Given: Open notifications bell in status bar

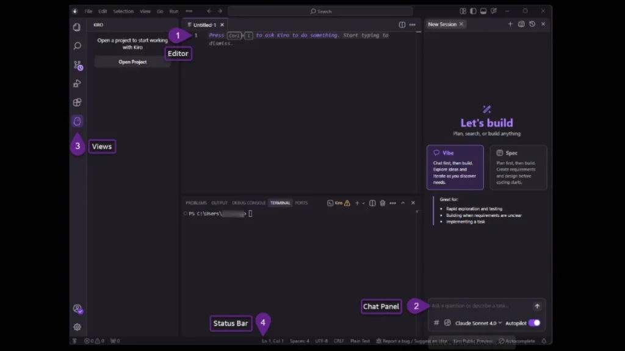Looking at the screenshot, I should 544,341.
